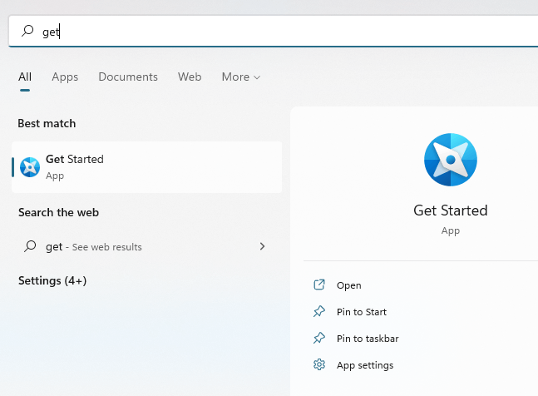
Task: Click the Pin to Start pin icon
Action: click(319, 312)
